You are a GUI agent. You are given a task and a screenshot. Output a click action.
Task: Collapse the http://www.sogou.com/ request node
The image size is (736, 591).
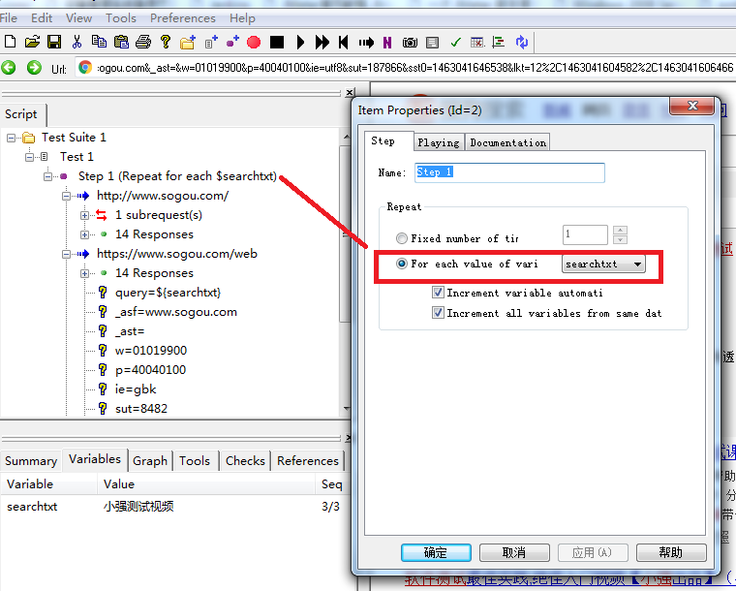(x=66, y=197)
